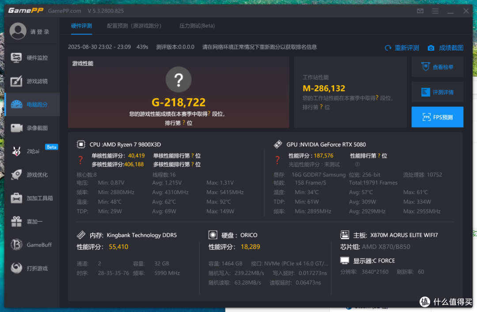Click the mail envelope icon in title bar
Screen dimensions: 477x312
coord(420,11)
